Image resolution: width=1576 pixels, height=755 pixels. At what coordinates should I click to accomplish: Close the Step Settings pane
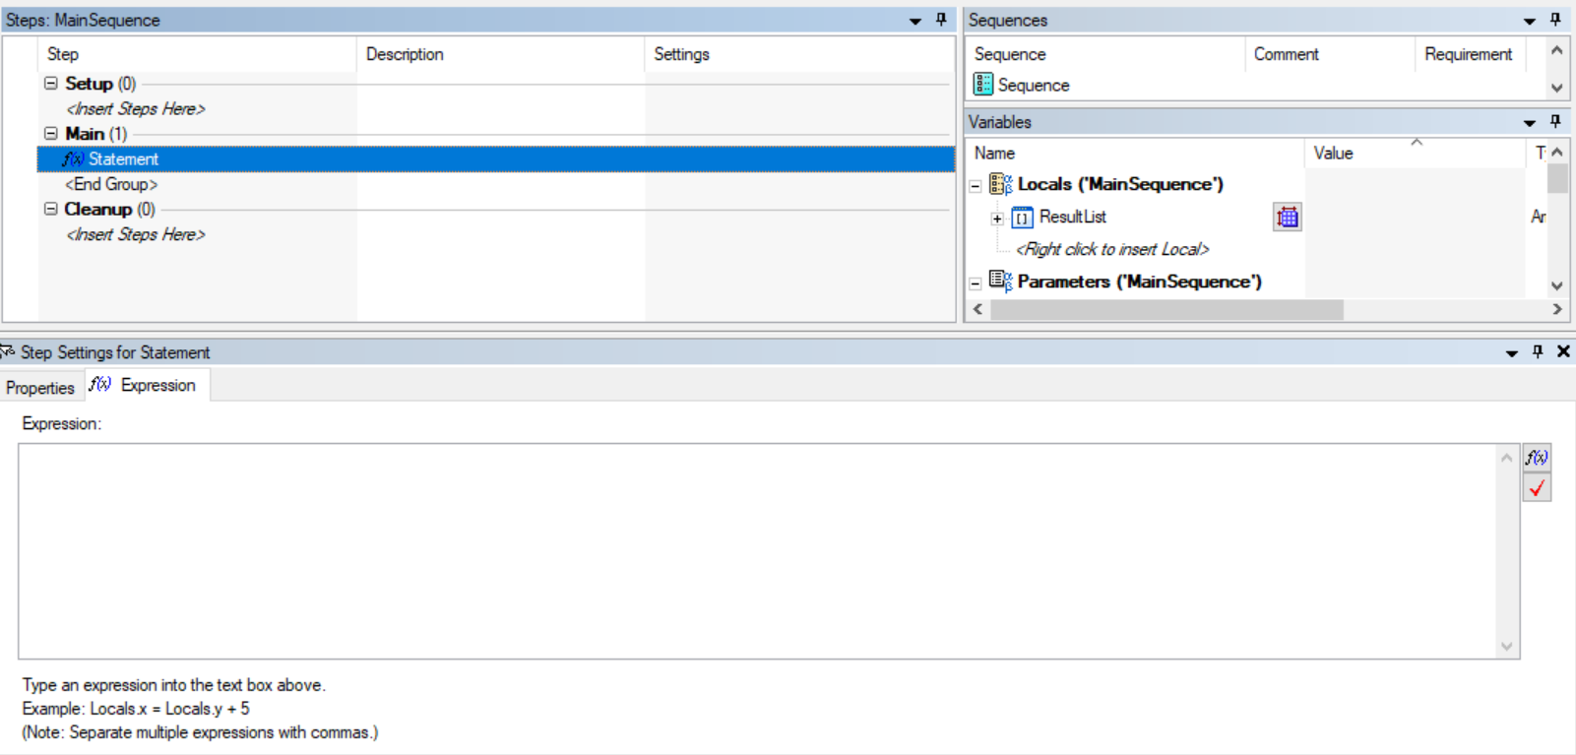point(1563,351)
